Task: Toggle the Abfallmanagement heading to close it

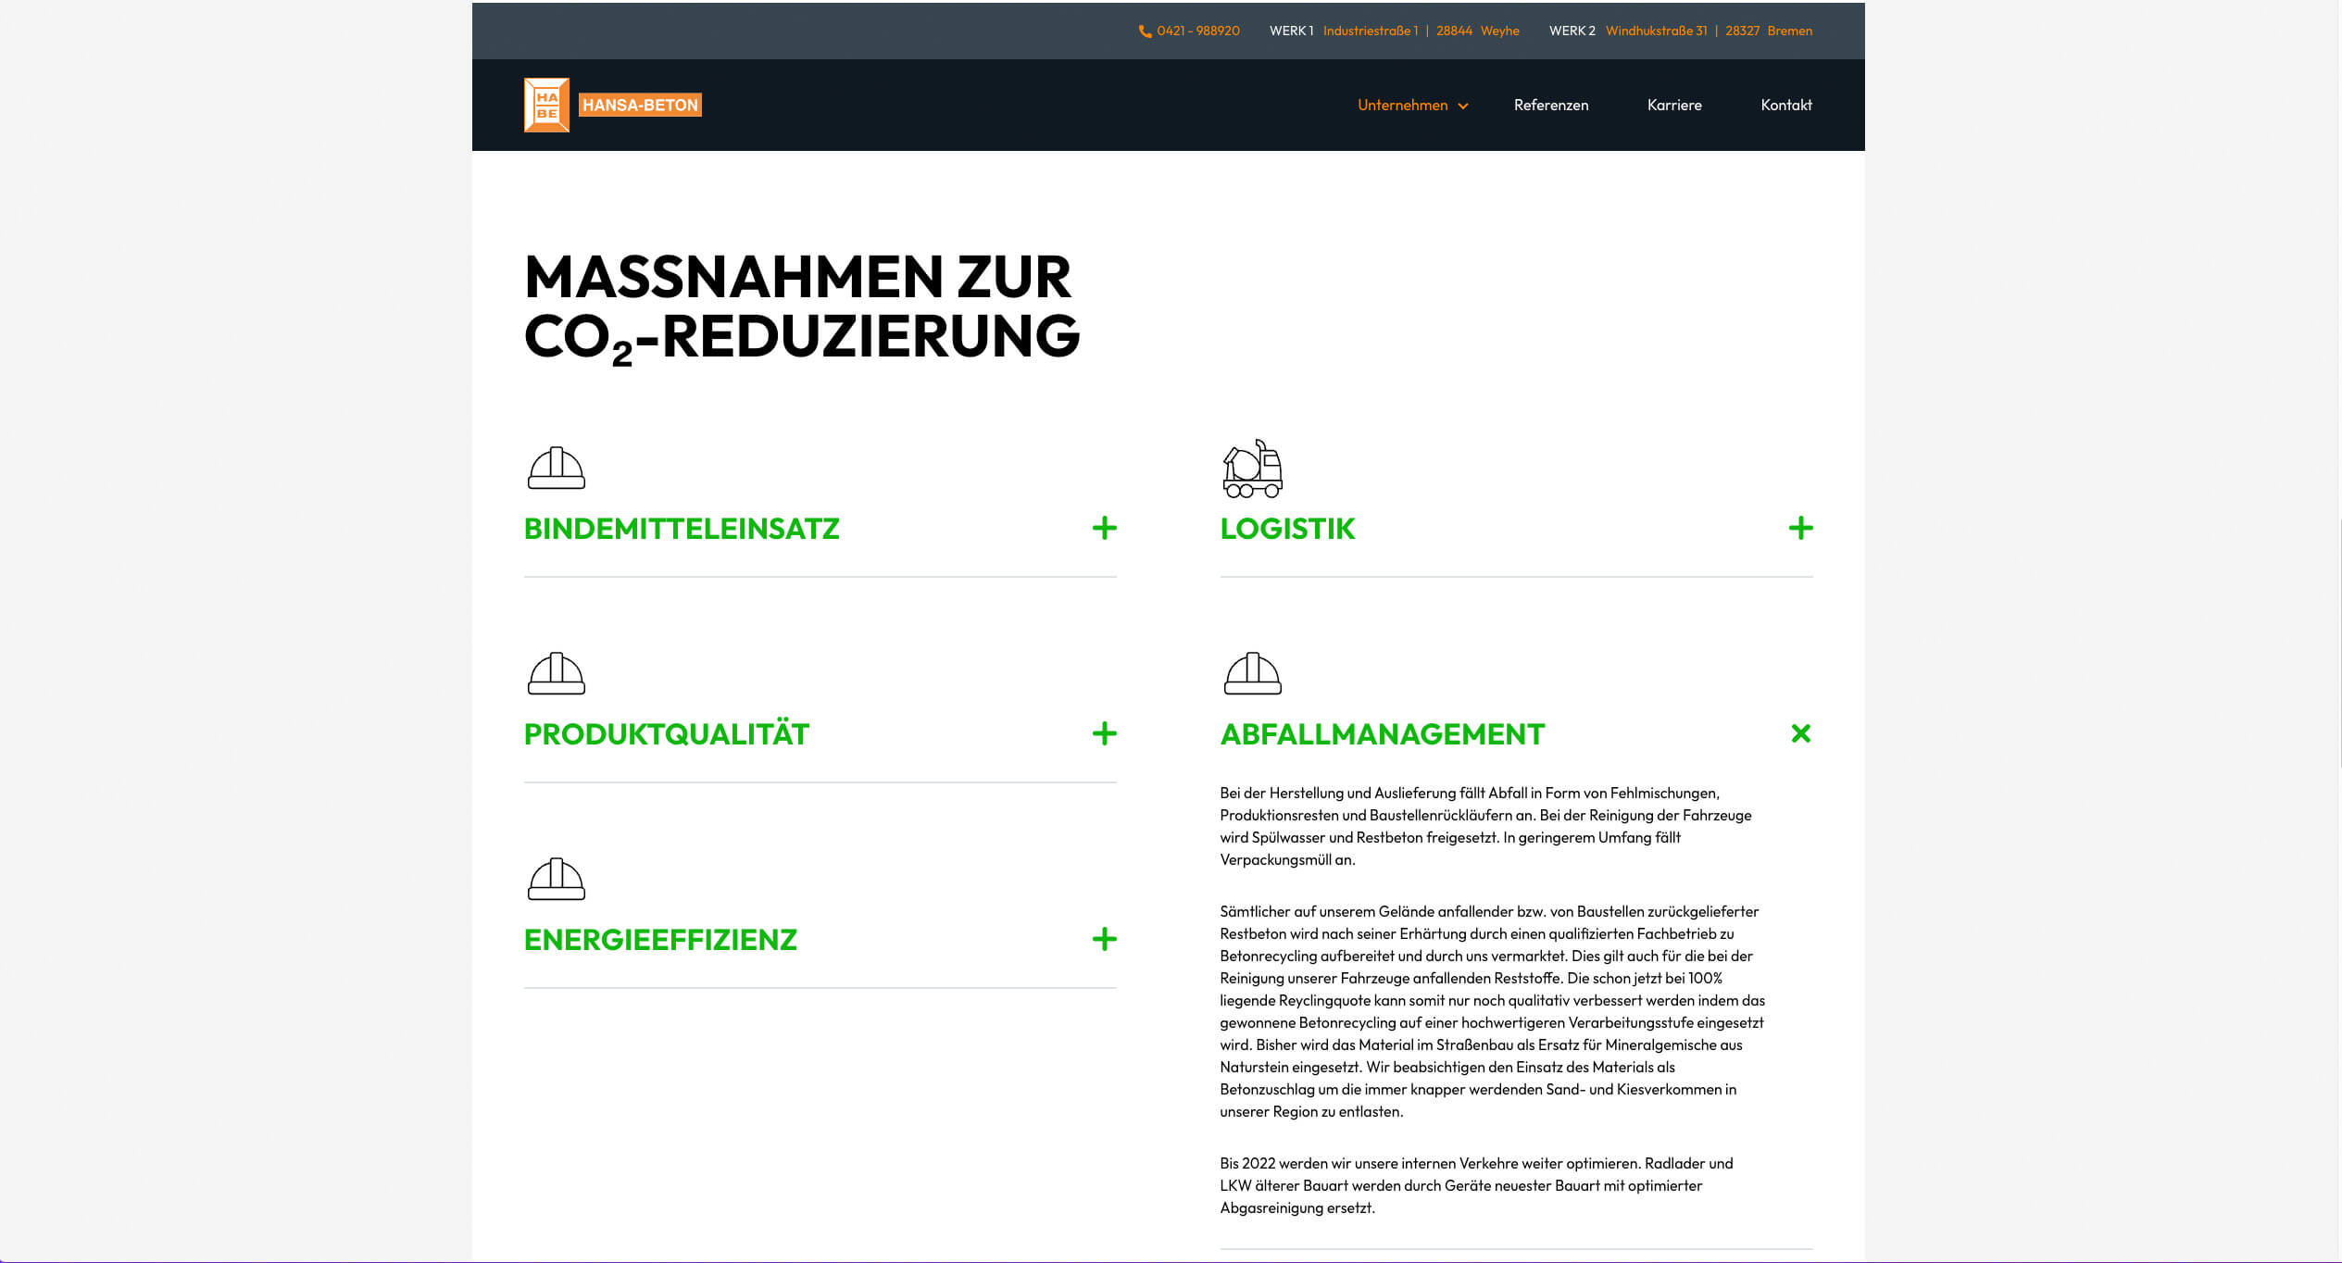Action: tap(1382, 734)
